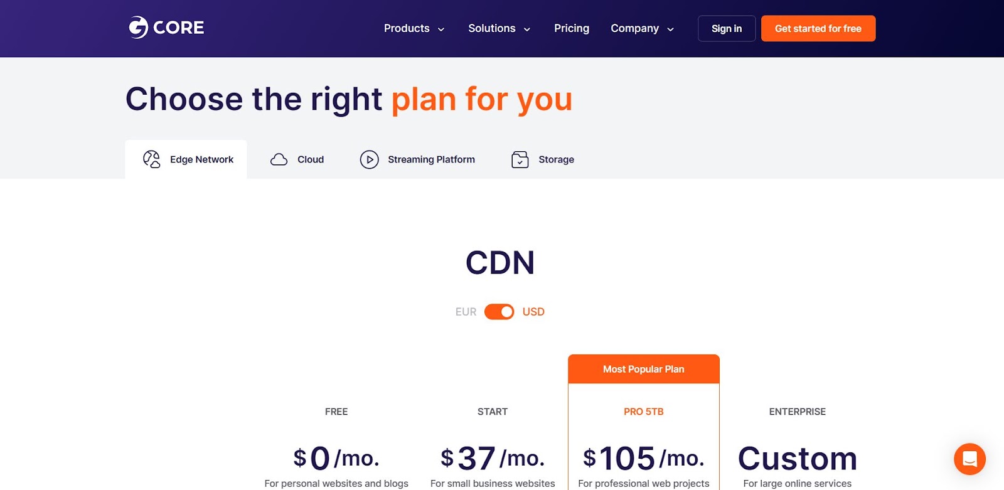
Task: Click the Streaming Platform play icon
Action: coord(370,159)
